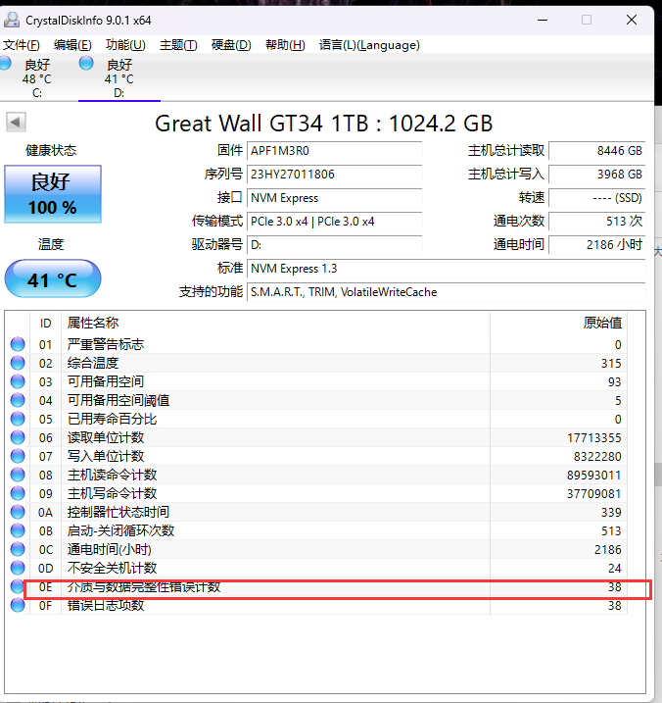Select the 错误日志项数 attribute name
662x703 pixels.
pyautogui.click(x=106, y=605)
